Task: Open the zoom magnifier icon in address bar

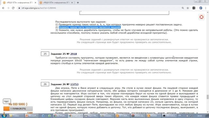Action: (183, 8)
